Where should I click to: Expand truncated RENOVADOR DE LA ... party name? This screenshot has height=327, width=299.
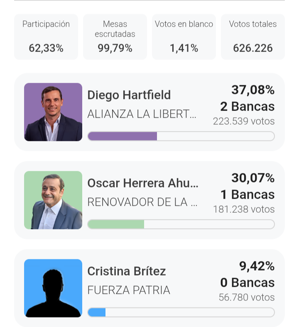pos(142,202)
